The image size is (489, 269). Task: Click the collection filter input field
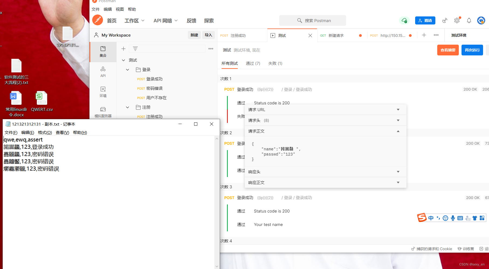coord(167,49)
